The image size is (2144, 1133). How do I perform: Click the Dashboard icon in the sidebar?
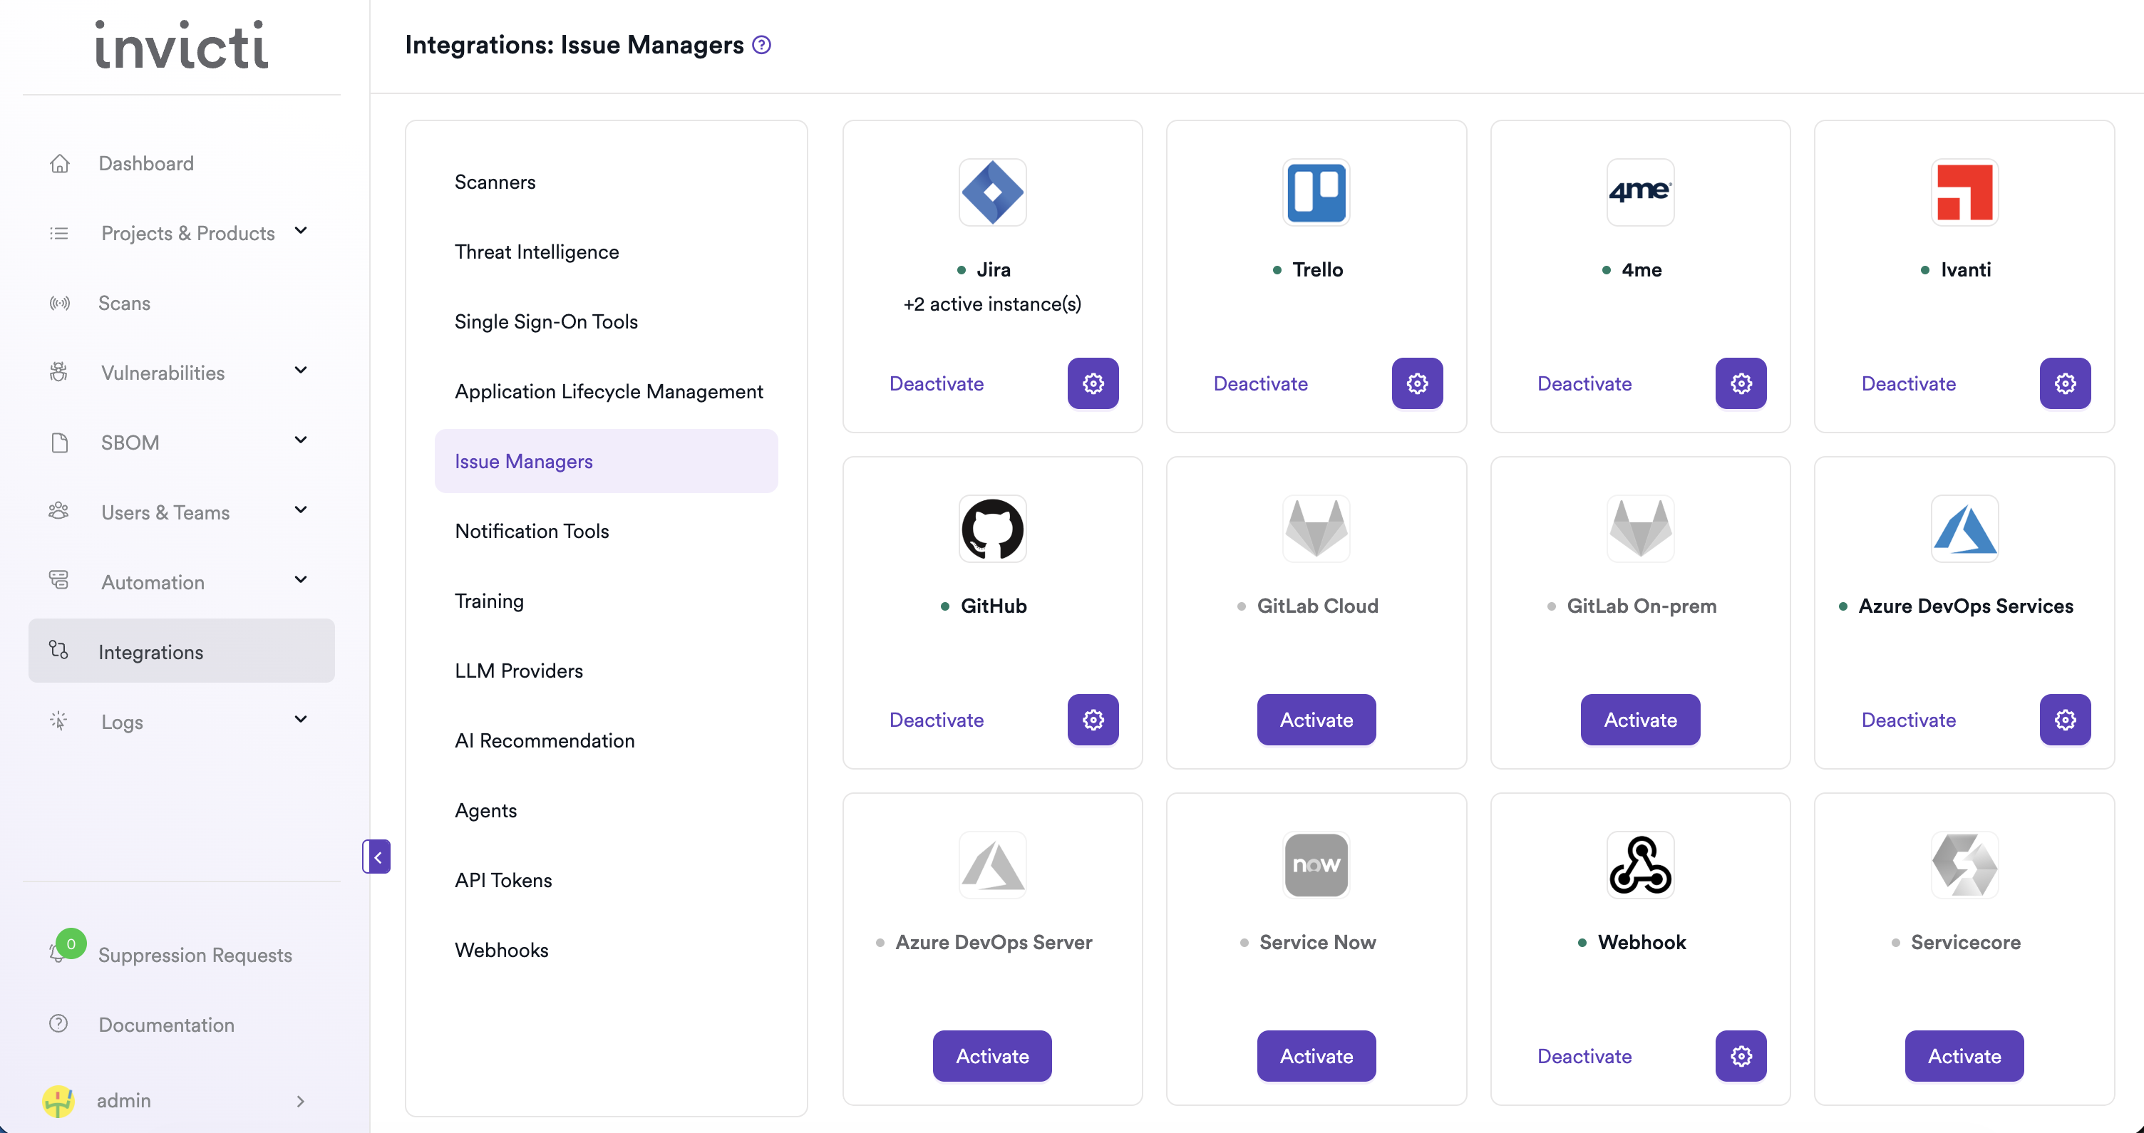pyautogui.click(x=59, y=163)
